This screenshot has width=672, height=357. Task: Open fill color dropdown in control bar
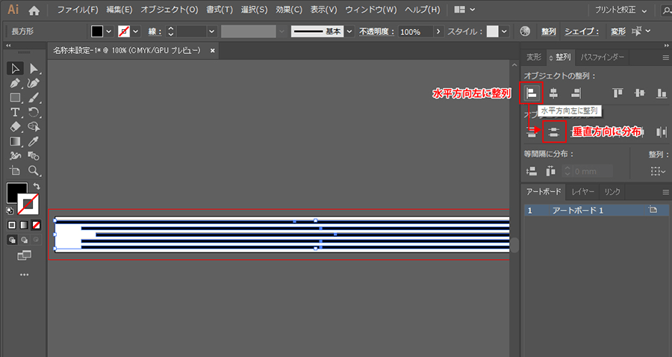(109, 31)
